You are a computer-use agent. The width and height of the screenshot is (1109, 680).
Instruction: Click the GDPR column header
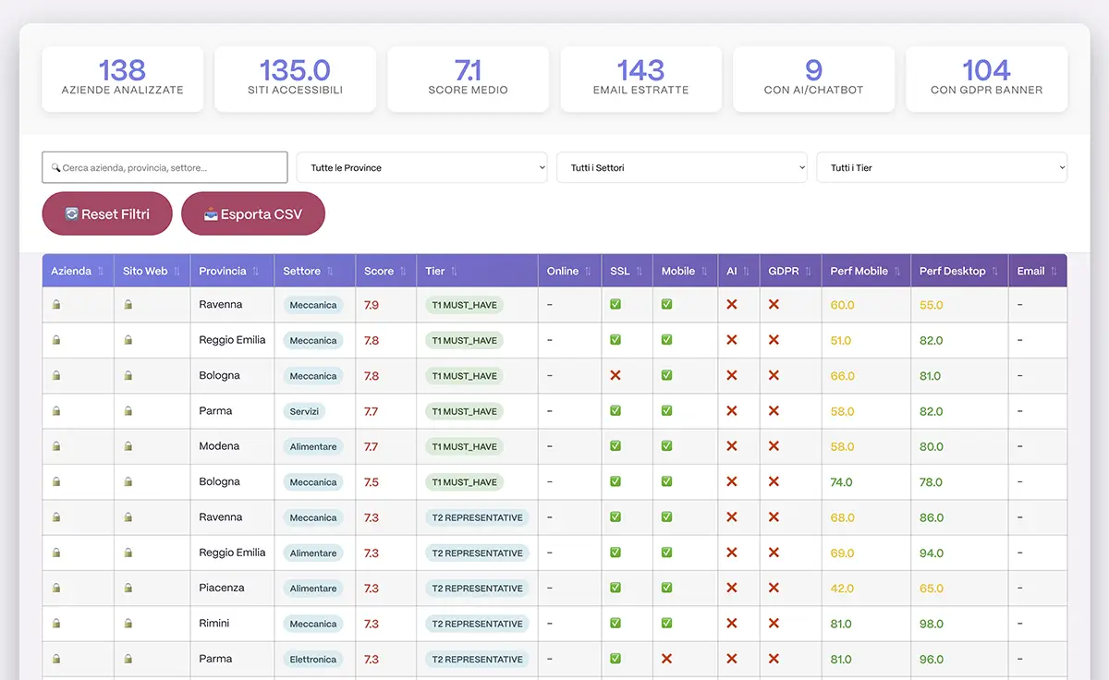(x=790, y=271)
